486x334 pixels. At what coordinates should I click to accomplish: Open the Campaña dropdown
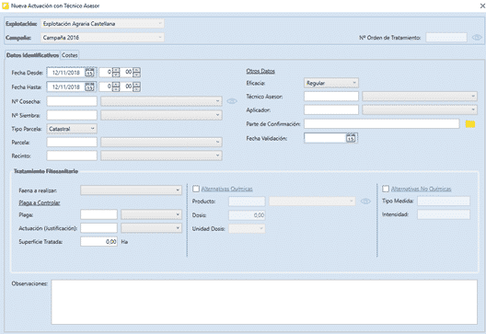click(102, 38)
